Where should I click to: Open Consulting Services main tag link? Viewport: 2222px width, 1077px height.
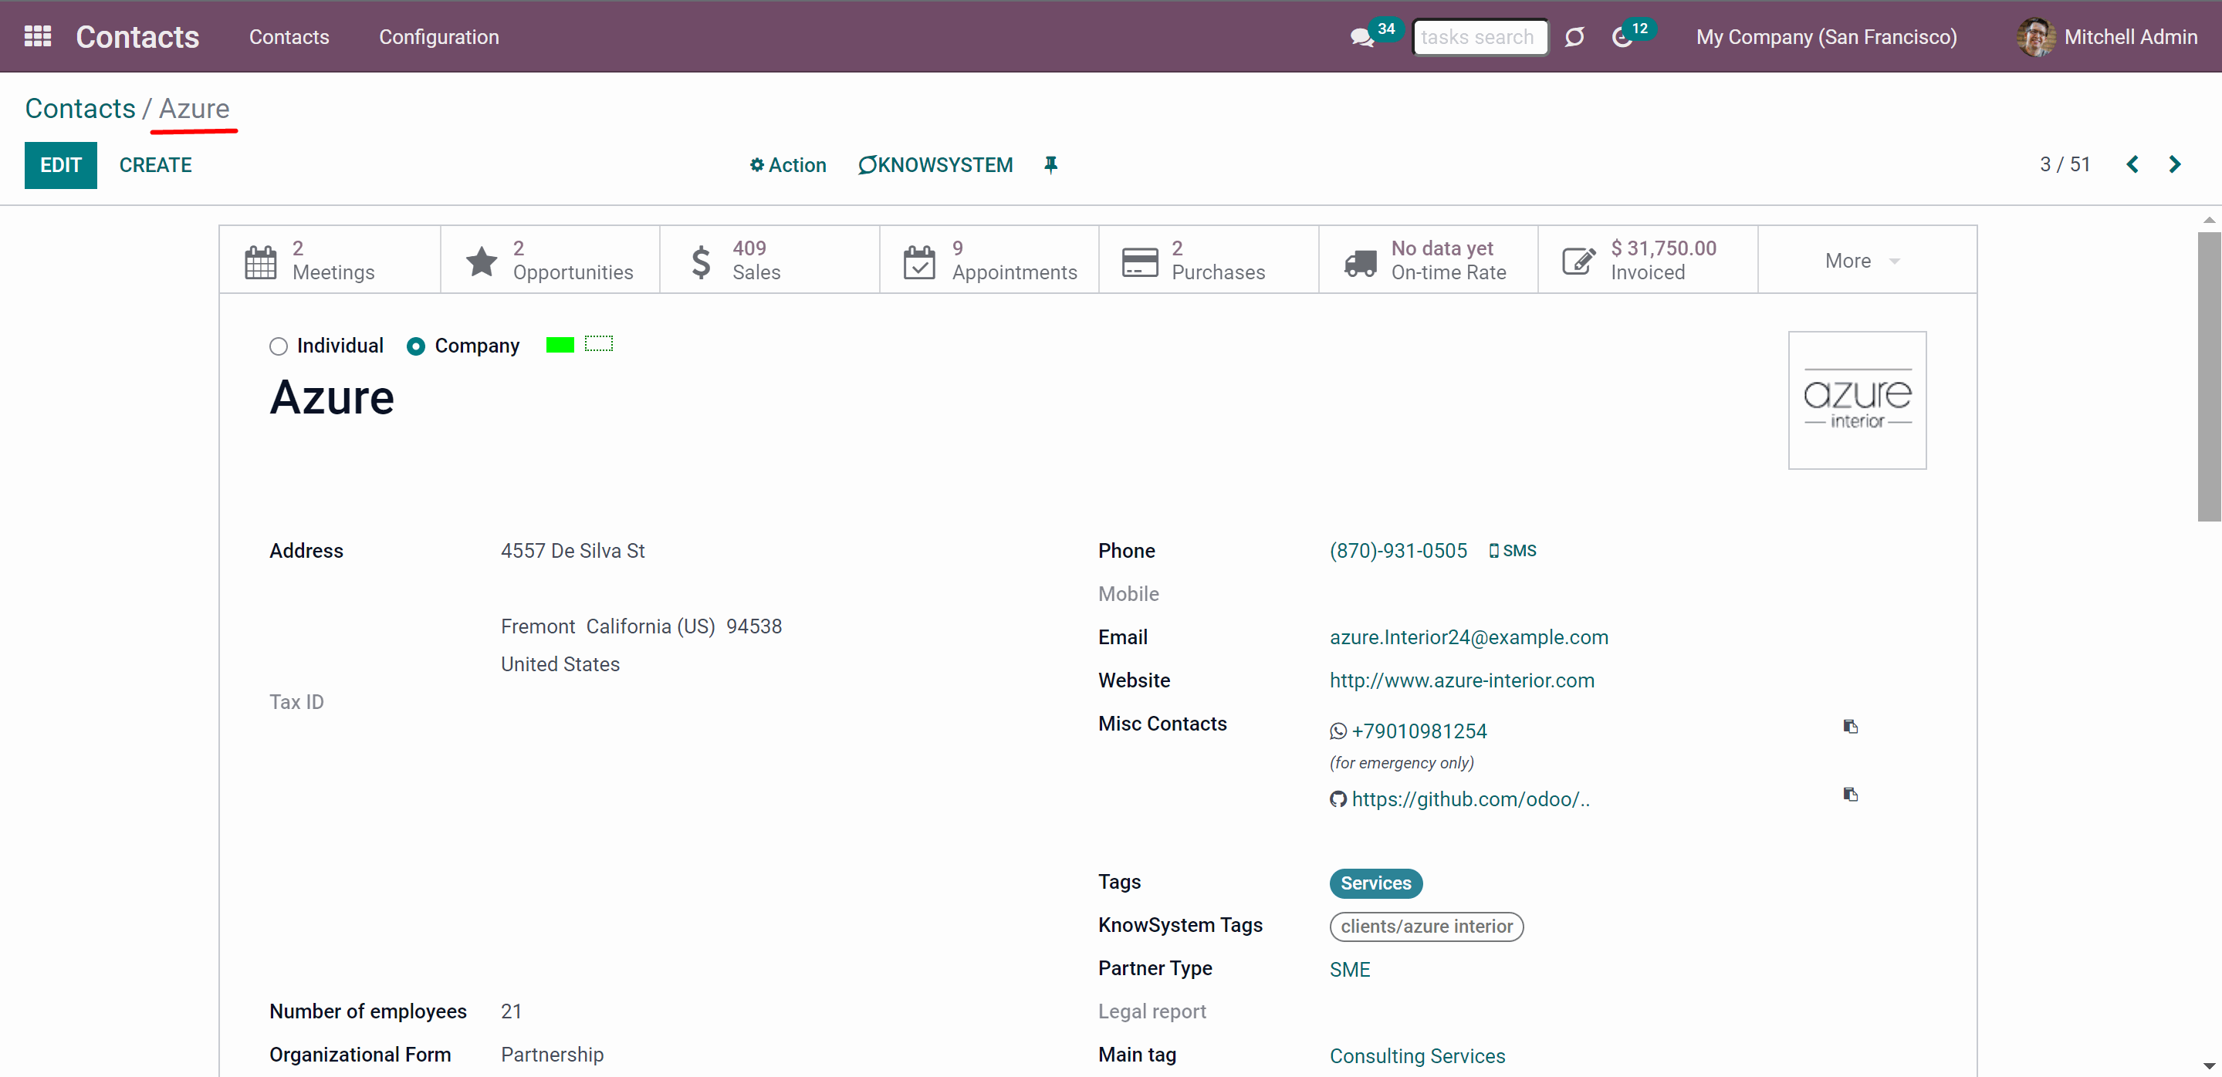tap(1417, 1056)
